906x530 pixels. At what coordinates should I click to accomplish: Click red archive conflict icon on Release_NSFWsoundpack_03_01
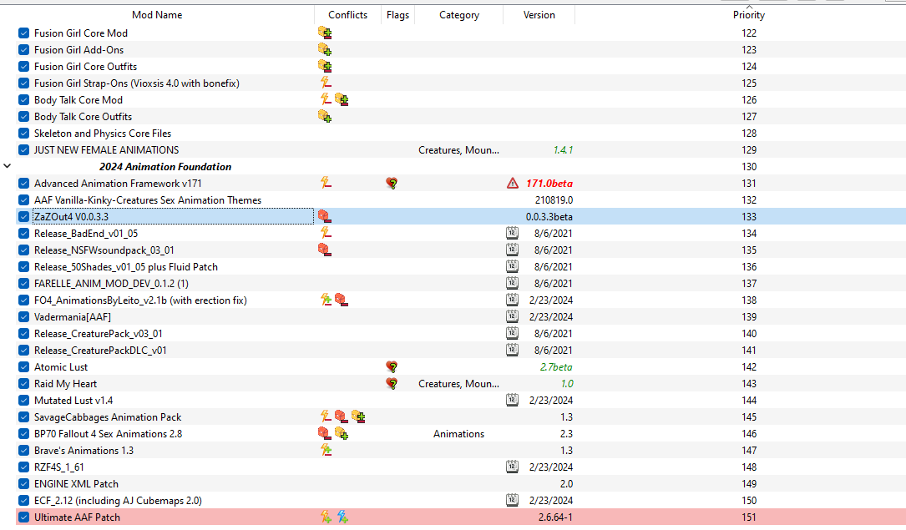(x=325, y=250)
